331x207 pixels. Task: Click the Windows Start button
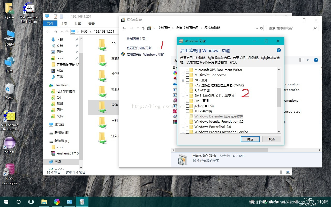pos(6,202)
